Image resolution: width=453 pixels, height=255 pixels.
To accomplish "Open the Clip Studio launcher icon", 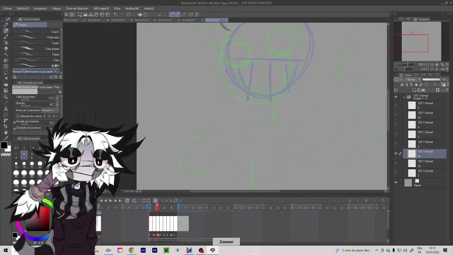I will (72, 15).
